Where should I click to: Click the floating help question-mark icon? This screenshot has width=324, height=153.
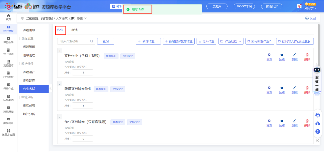point(317,132)
